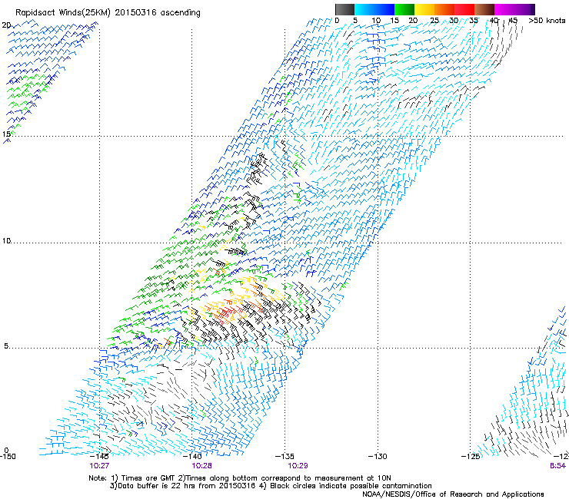Image resolution: width=569 pixels, height=499 pixels.
Task: Click the longitude label '-145'
Action: pyautogui.click(x=99, y=457)
